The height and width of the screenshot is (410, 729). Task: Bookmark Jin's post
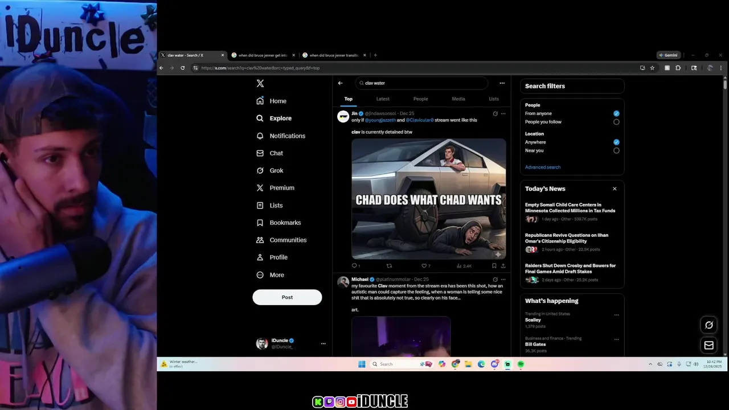(494, 266)
